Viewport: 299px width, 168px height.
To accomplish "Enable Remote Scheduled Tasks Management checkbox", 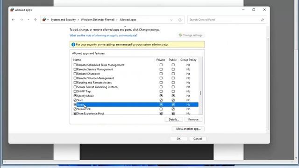I will [75, 65].
